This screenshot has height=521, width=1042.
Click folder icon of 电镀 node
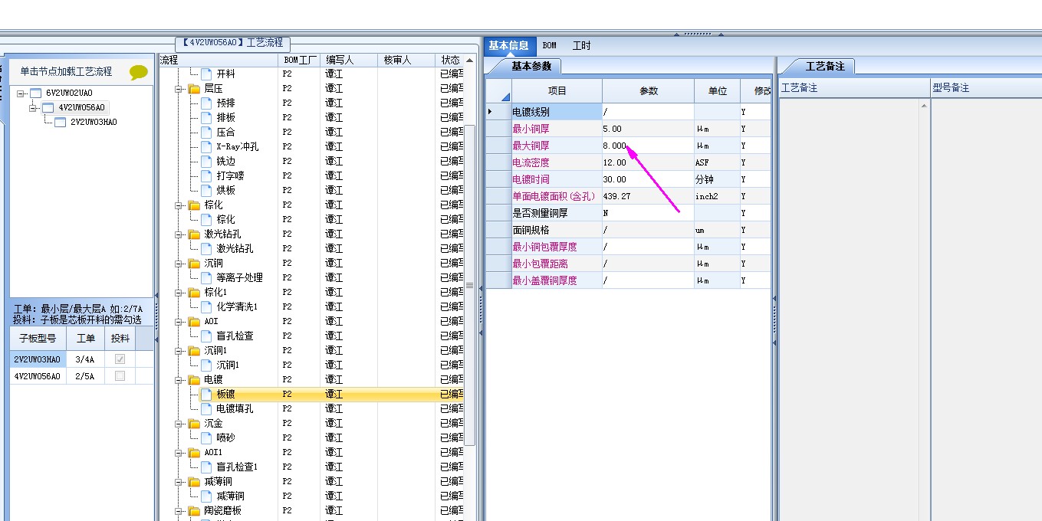point(194,380)
